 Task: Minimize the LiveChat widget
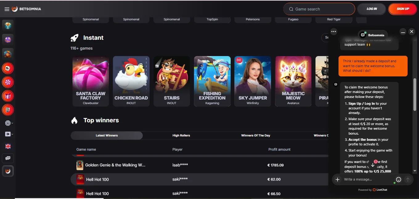[403, 31]
